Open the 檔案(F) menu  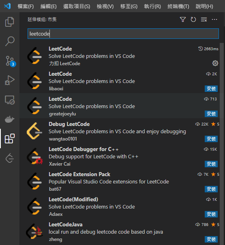coord(26,6)
